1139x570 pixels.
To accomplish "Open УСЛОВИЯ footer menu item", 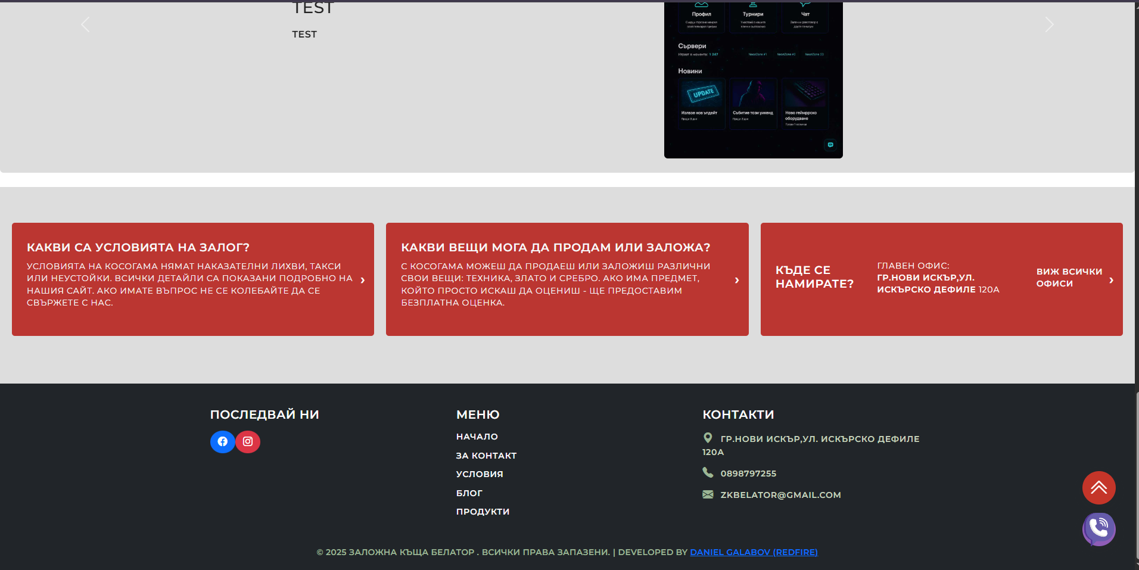I will (x=480, y=474).
